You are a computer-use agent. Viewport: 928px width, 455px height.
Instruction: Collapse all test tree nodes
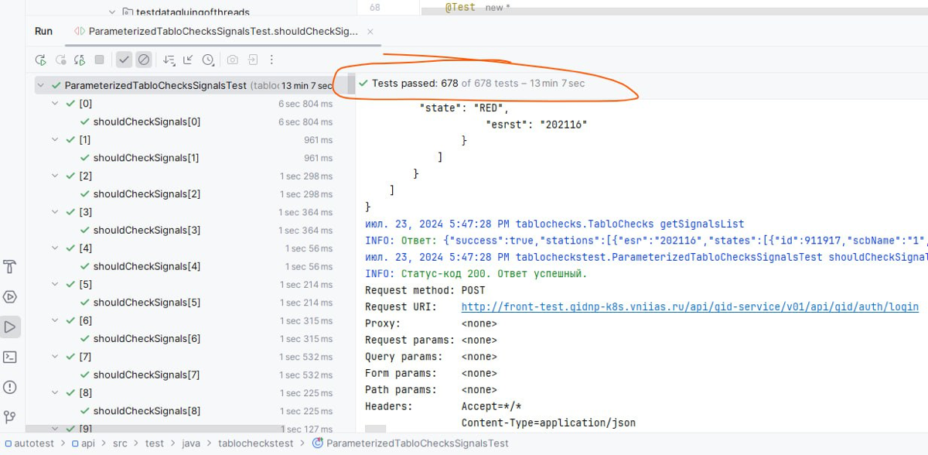click(189, 60)
